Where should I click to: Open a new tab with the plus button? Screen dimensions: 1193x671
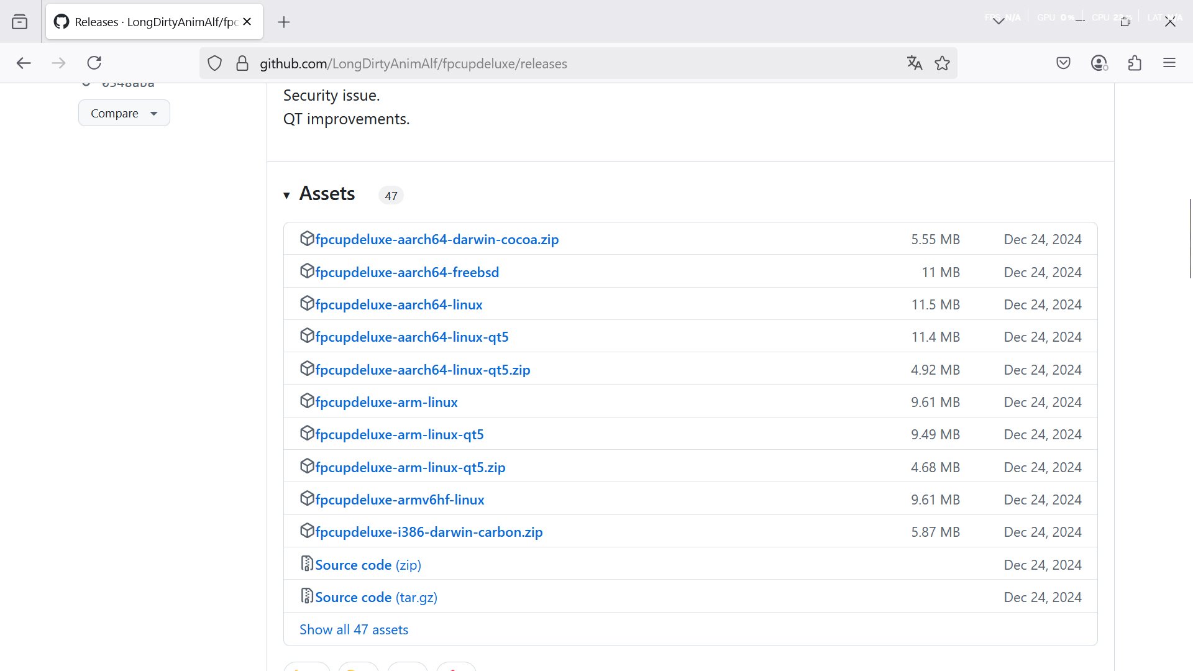284,22
